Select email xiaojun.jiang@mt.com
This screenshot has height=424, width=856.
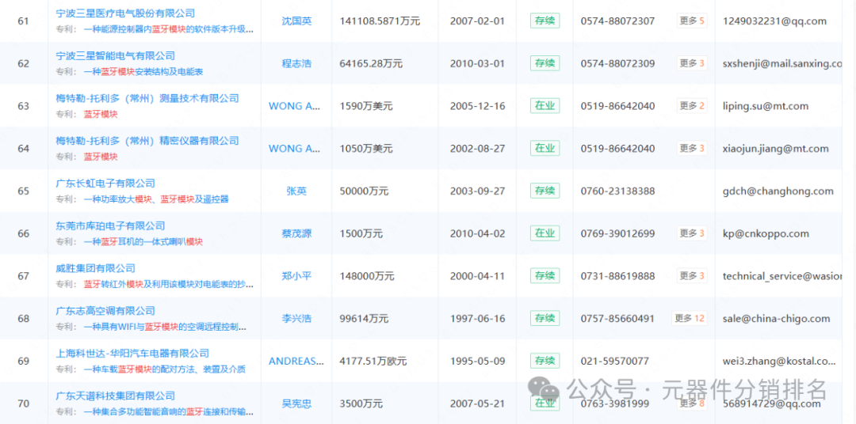coord(775,149)
